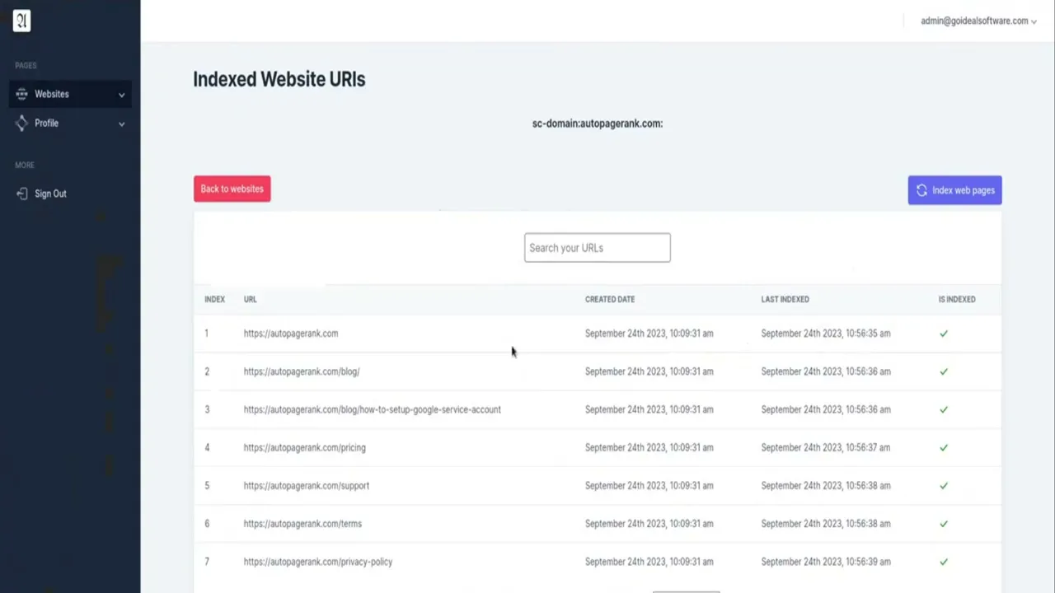
Task: Click the indexed checkmark for the /blog/ row
Action: pos(944,371)
